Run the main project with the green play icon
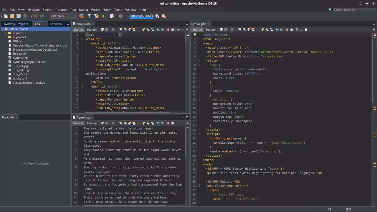The height and width of the screenshot is (212, 377). coord(103,16)
